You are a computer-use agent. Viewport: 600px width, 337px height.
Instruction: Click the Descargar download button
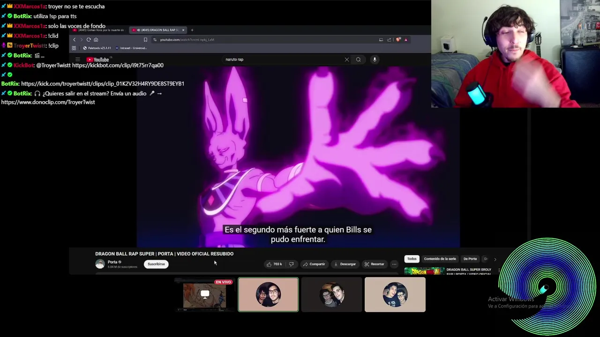[x=345, y=264]
